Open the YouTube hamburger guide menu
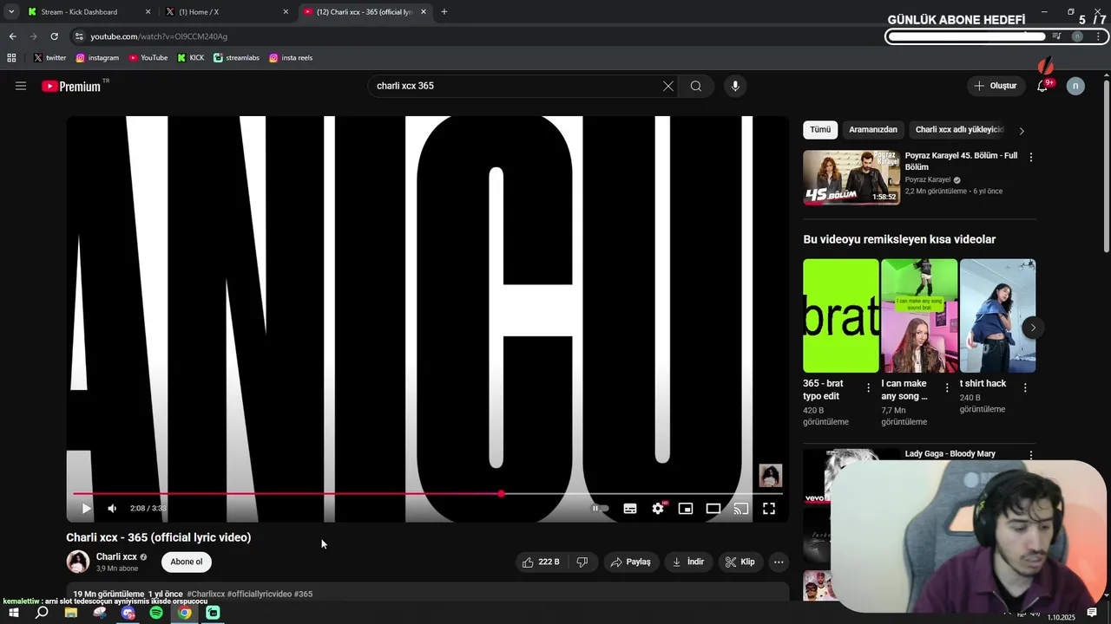 point(21,86)
